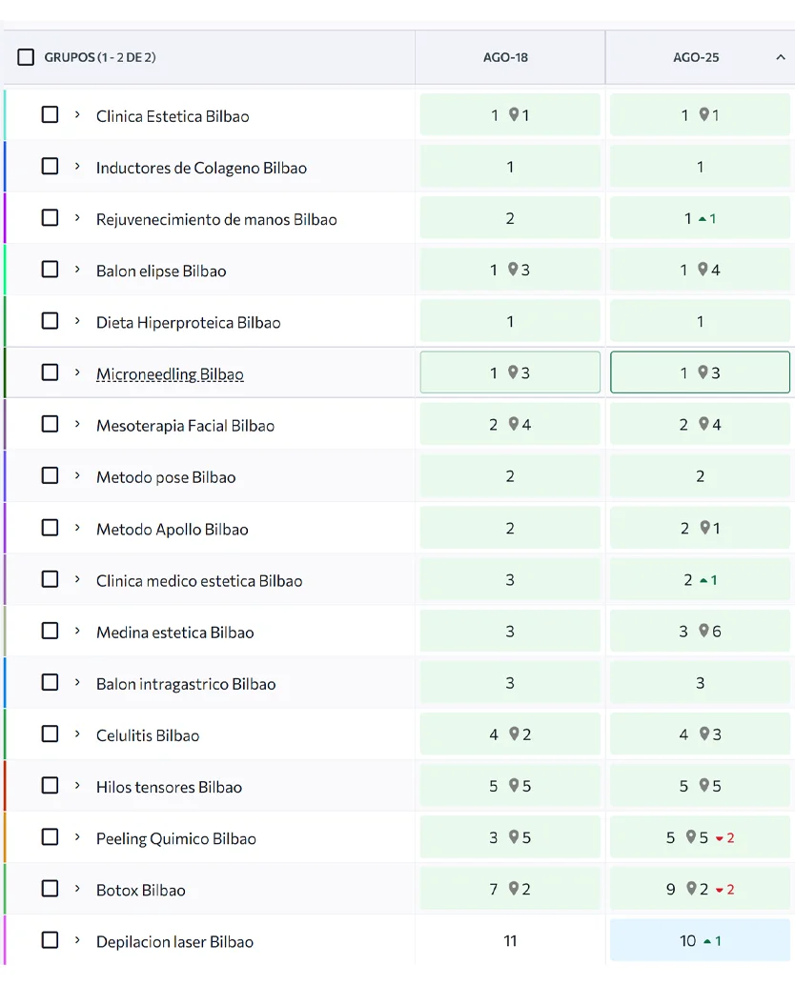Click map pin in Celulitis AGO-18 cell
Viewport: 795px width, 985px height.
514,734
